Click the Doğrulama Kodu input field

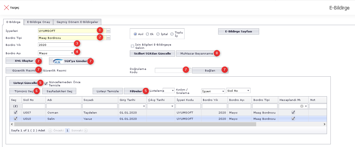[x=169, y=70]
